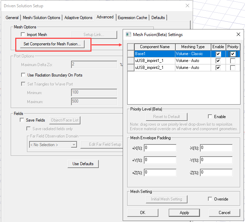
Task: Click the -Z(%) padding field
Action: 216,172
